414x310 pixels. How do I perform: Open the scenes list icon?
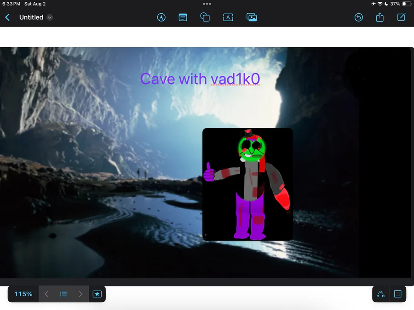coord(63,294)
